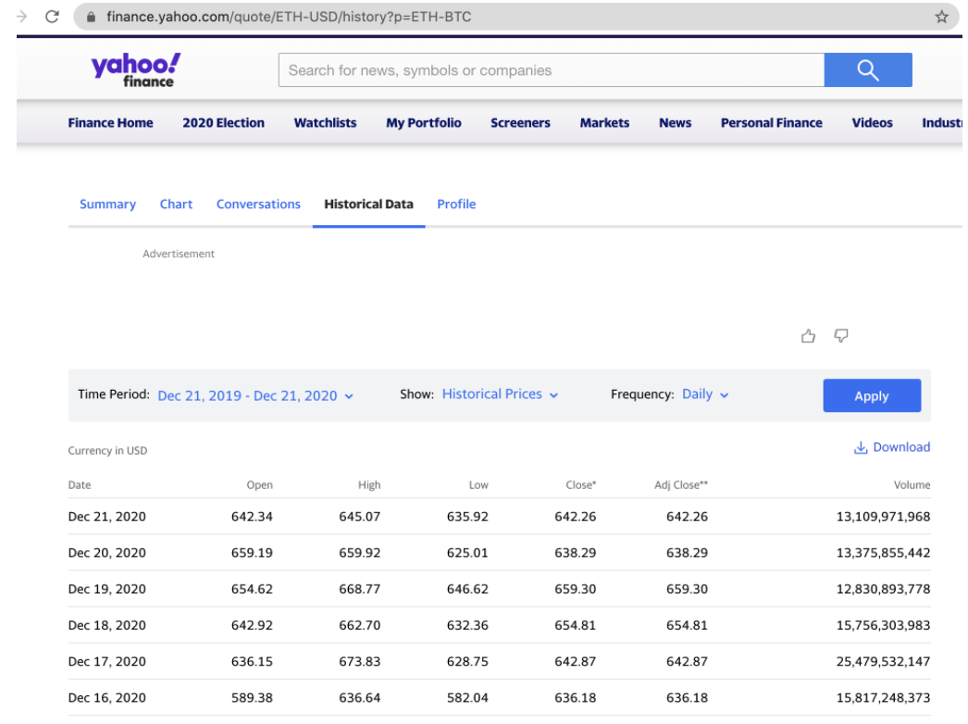The height and width of the screenshot is (724, 968).
Task: Open Personal Finance navigation item
Action: point(772,123)
